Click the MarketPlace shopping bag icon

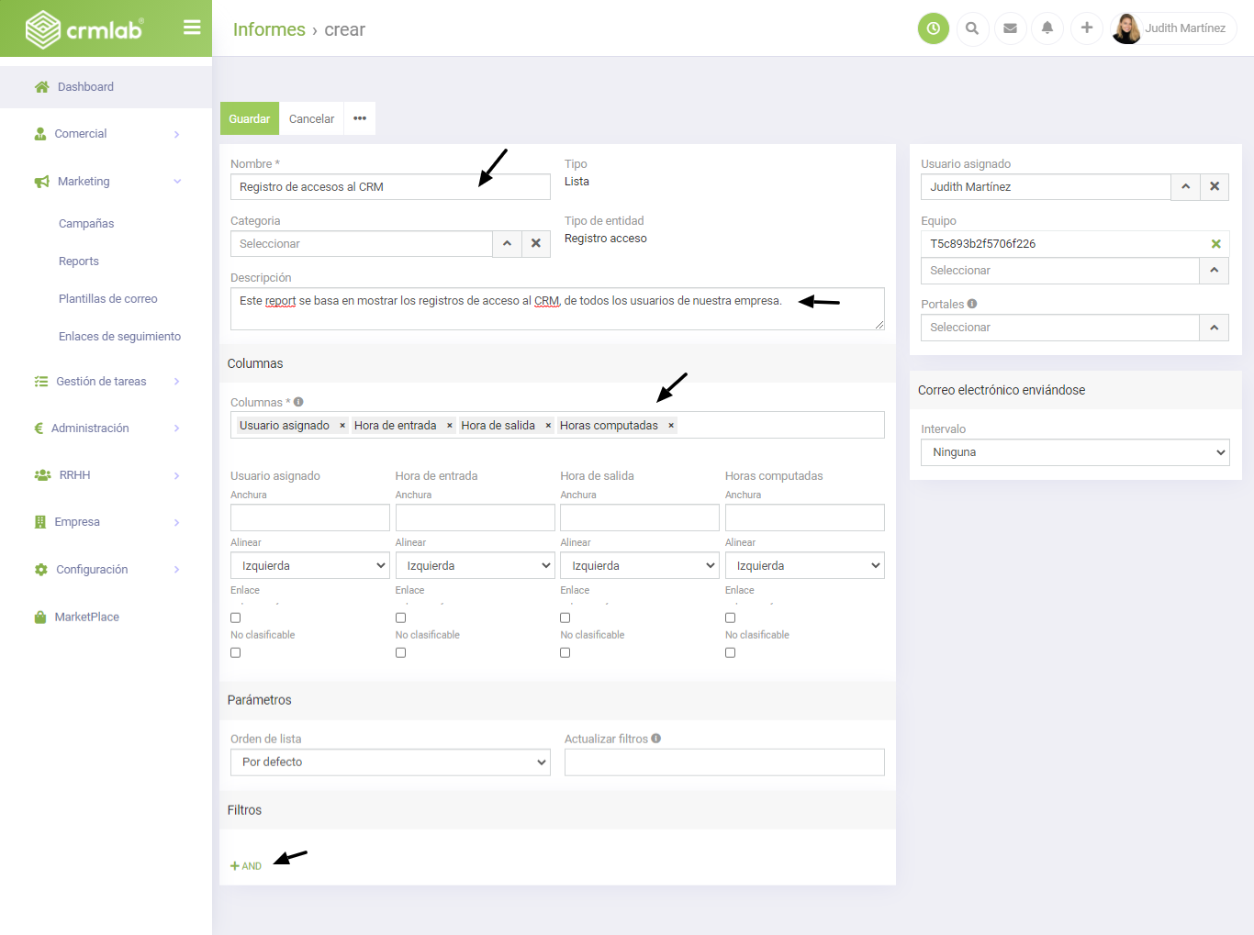tap(40, 618)
